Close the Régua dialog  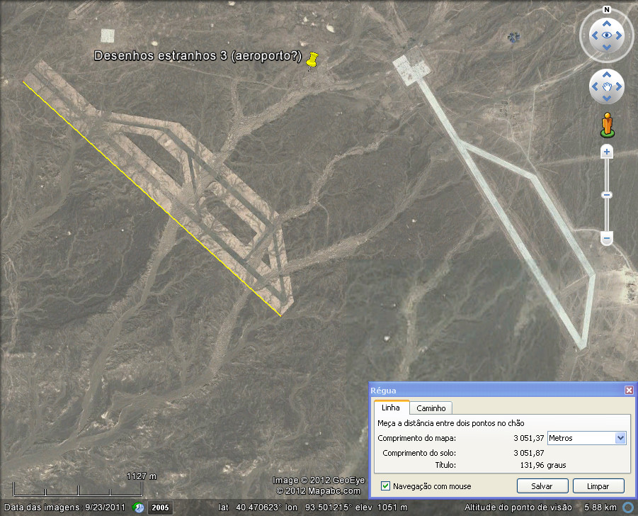pos(629,391)
